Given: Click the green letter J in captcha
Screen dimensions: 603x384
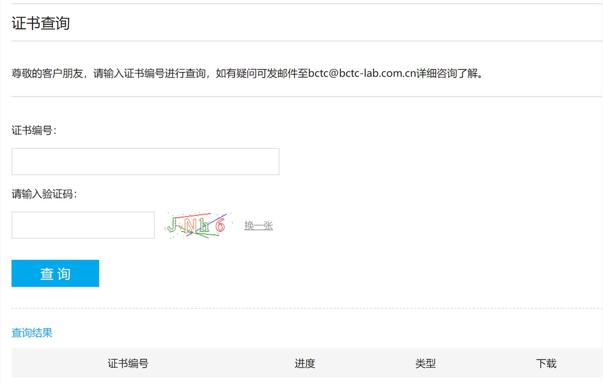Looking at the screenshot, I should (172, 225).
